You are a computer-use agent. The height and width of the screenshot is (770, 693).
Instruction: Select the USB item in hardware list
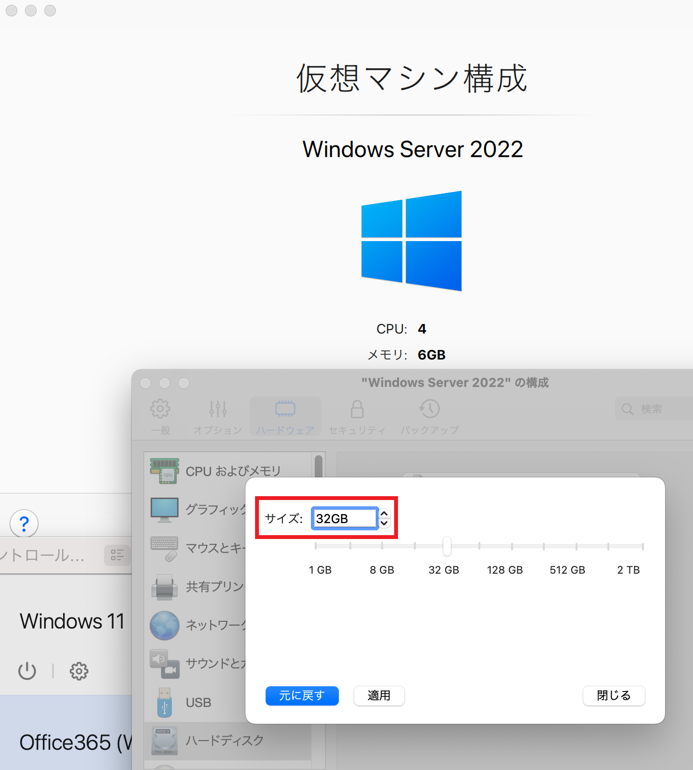195,703
